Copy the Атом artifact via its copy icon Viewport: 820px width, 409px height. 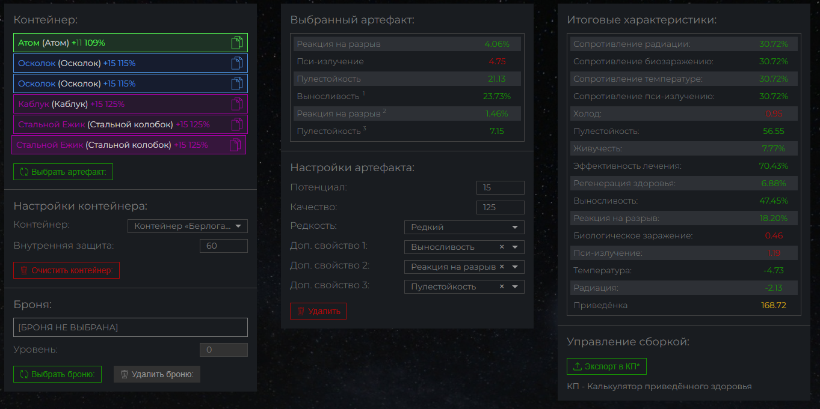(x=237, y=43)
